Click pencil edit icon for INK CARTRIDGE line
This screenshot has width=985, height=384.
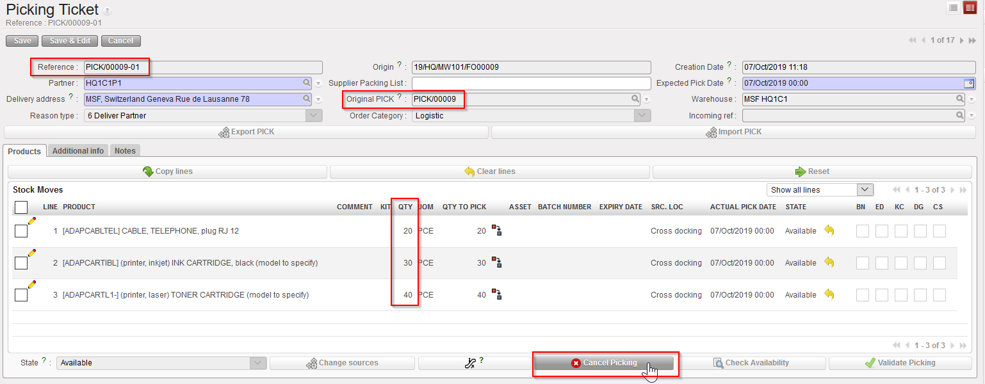pos(32,253)
